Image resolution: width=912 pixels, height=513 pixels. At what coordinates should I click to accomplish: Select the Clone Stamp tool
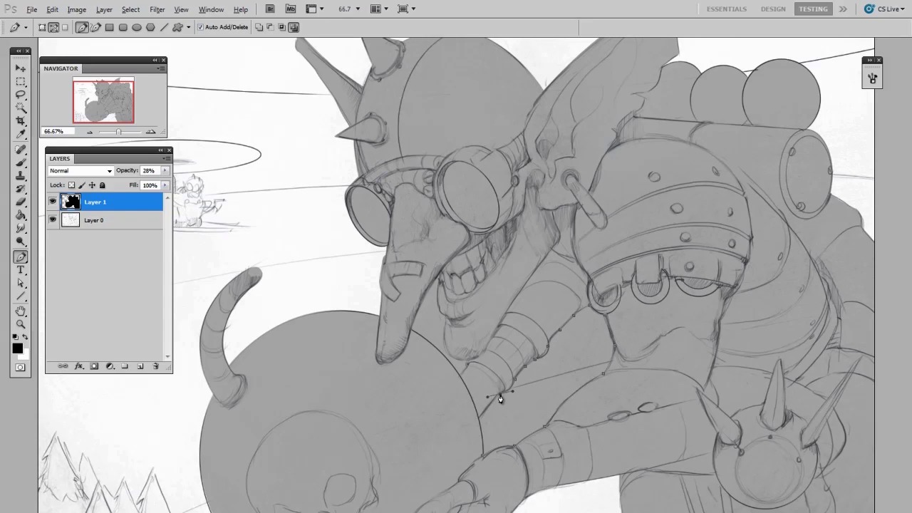21,176
